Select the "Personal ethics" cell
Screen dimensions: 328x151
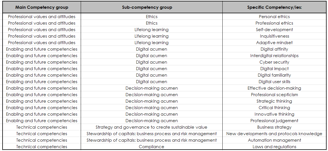(274, 17)
